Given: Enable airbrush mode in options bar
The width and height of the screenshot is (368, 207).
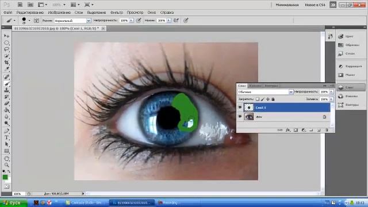Looking at the screenshot, I should (x=176, y=21).
